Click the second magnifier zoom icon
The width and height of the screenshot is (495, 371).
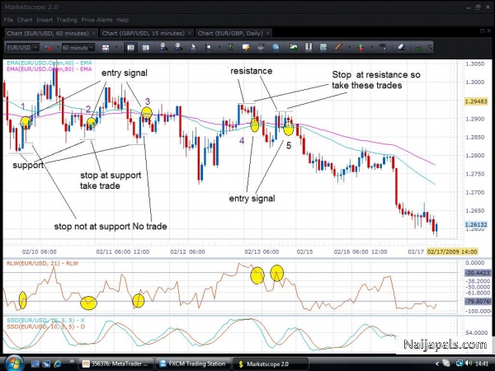tap(179, 47)
